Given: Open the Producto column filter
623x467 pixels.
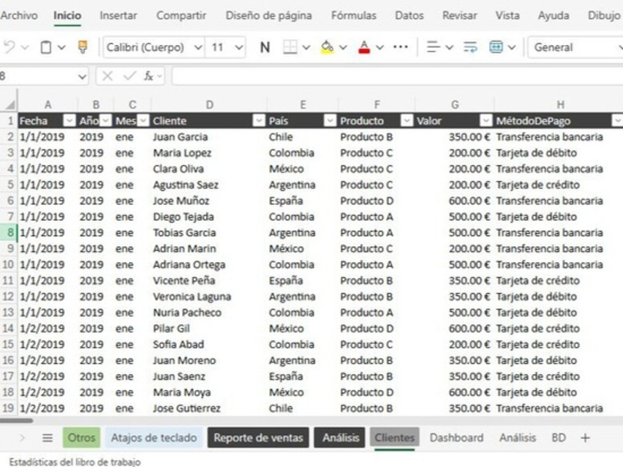Looking at the screenshot, I should click(407, 120).
